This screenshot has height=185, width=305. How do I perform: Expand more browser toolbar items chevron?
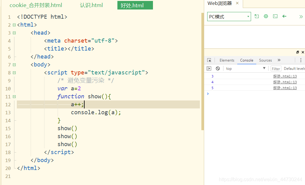(x=301, y=17)
